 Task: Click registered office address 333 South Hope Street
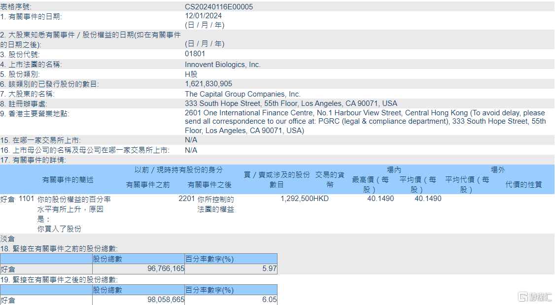click(x=291, y=103)
